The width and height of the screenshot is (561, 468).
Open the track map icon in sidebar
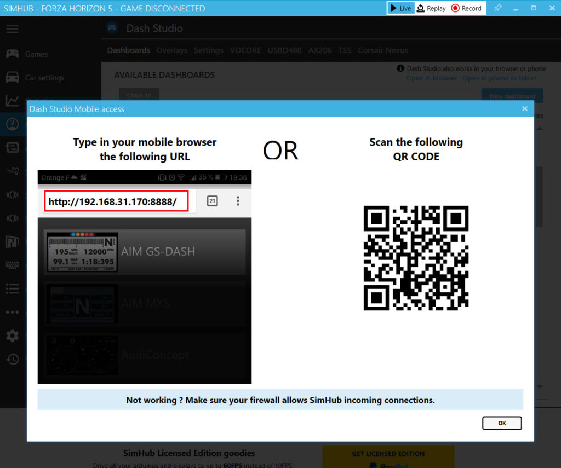point(13,242)
